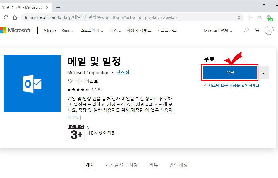Open a new browser tab
Viewport: 278px width, 178px height.
coord(58,7)
